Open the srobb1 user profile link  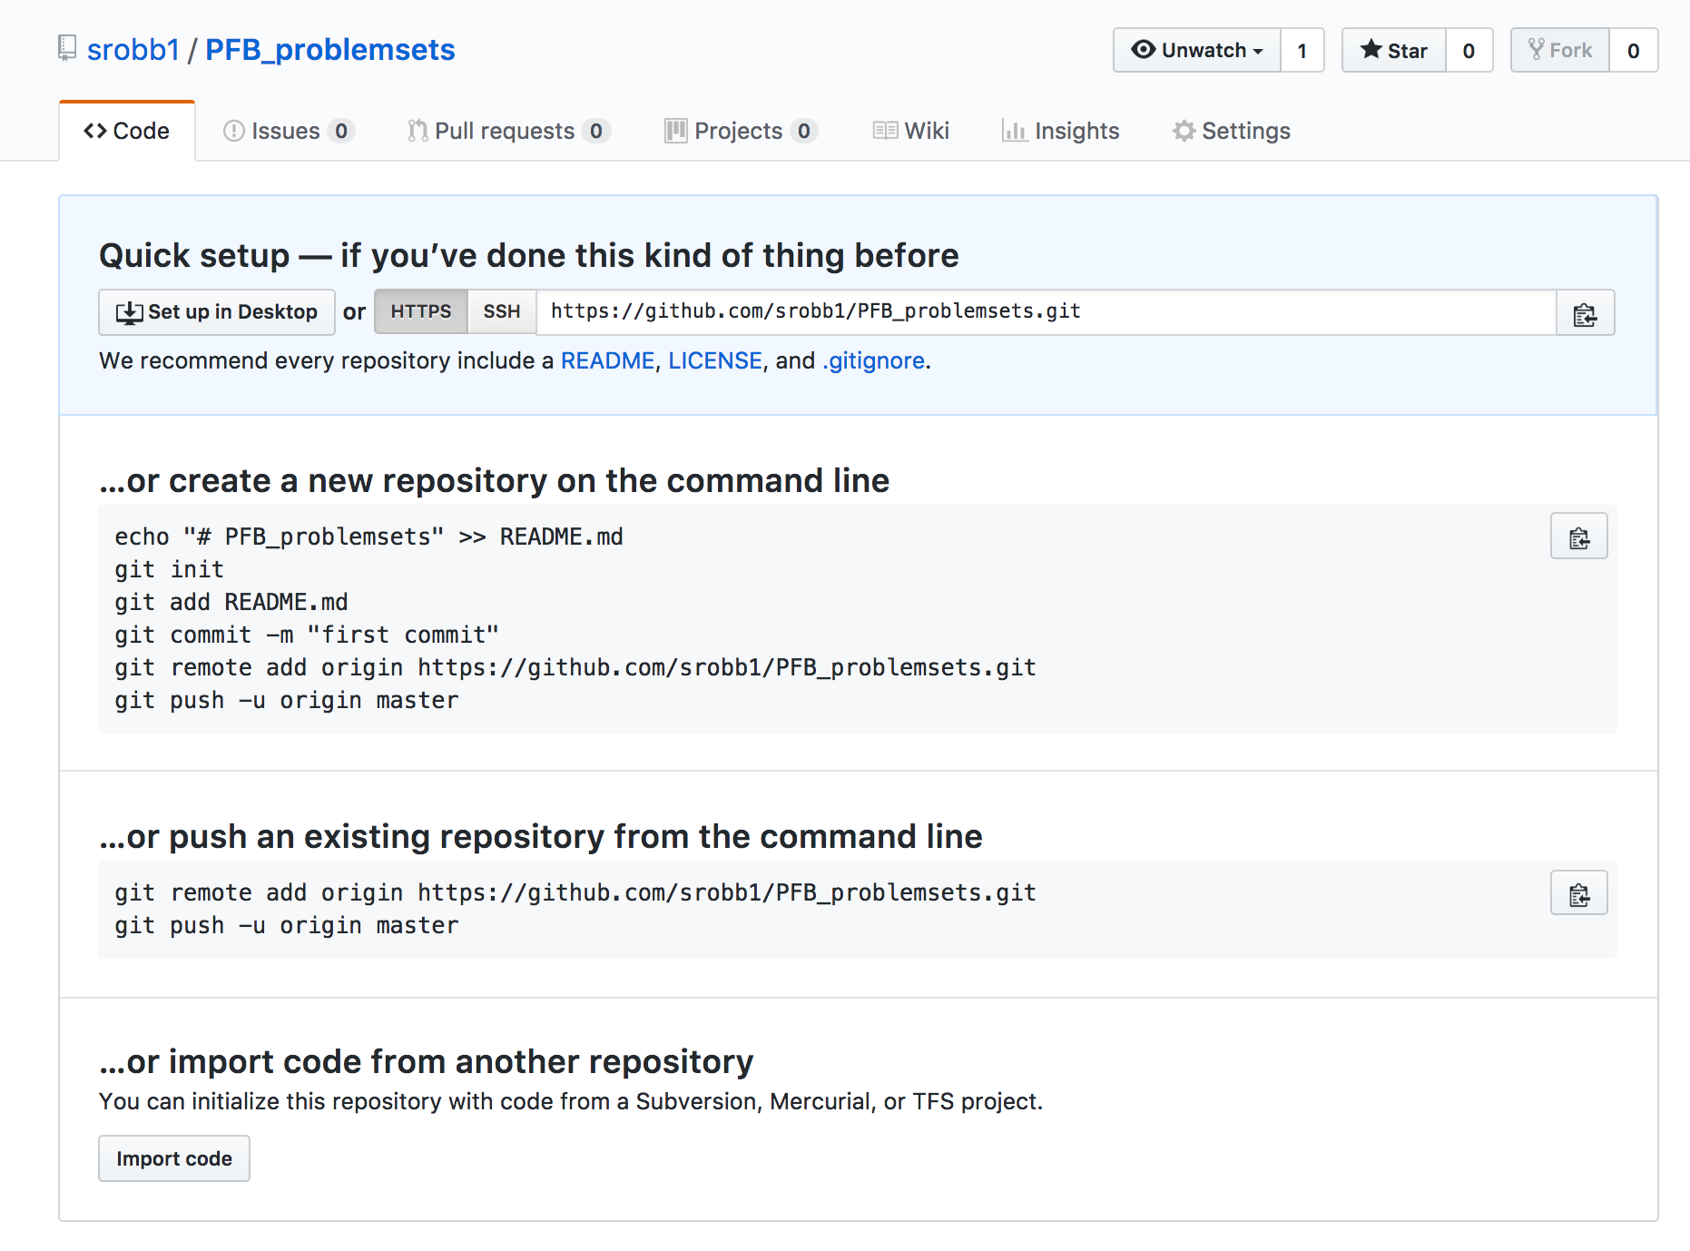[x=133, y=50]
